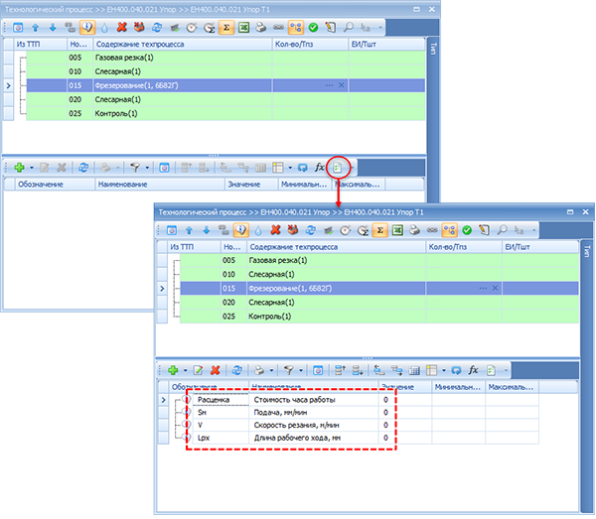
Task: Click the blue up arrow in the back window's toolbar
Action: [36, 28]
